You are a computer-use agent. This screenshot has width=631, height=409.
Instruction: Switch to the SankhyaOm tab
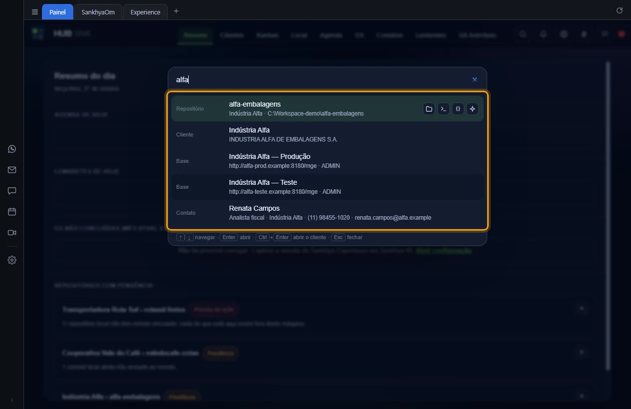(98, 12)
